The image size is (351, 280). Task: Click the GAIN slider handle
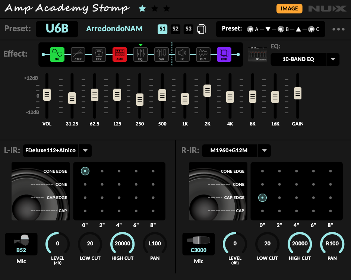[297, 93]
